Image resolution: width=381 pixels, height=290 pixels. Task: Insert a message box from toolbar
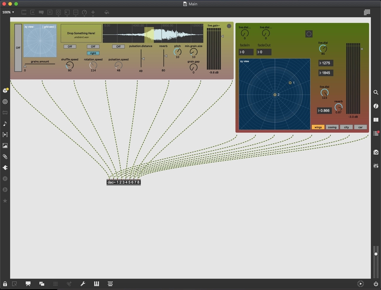(33, 12)
